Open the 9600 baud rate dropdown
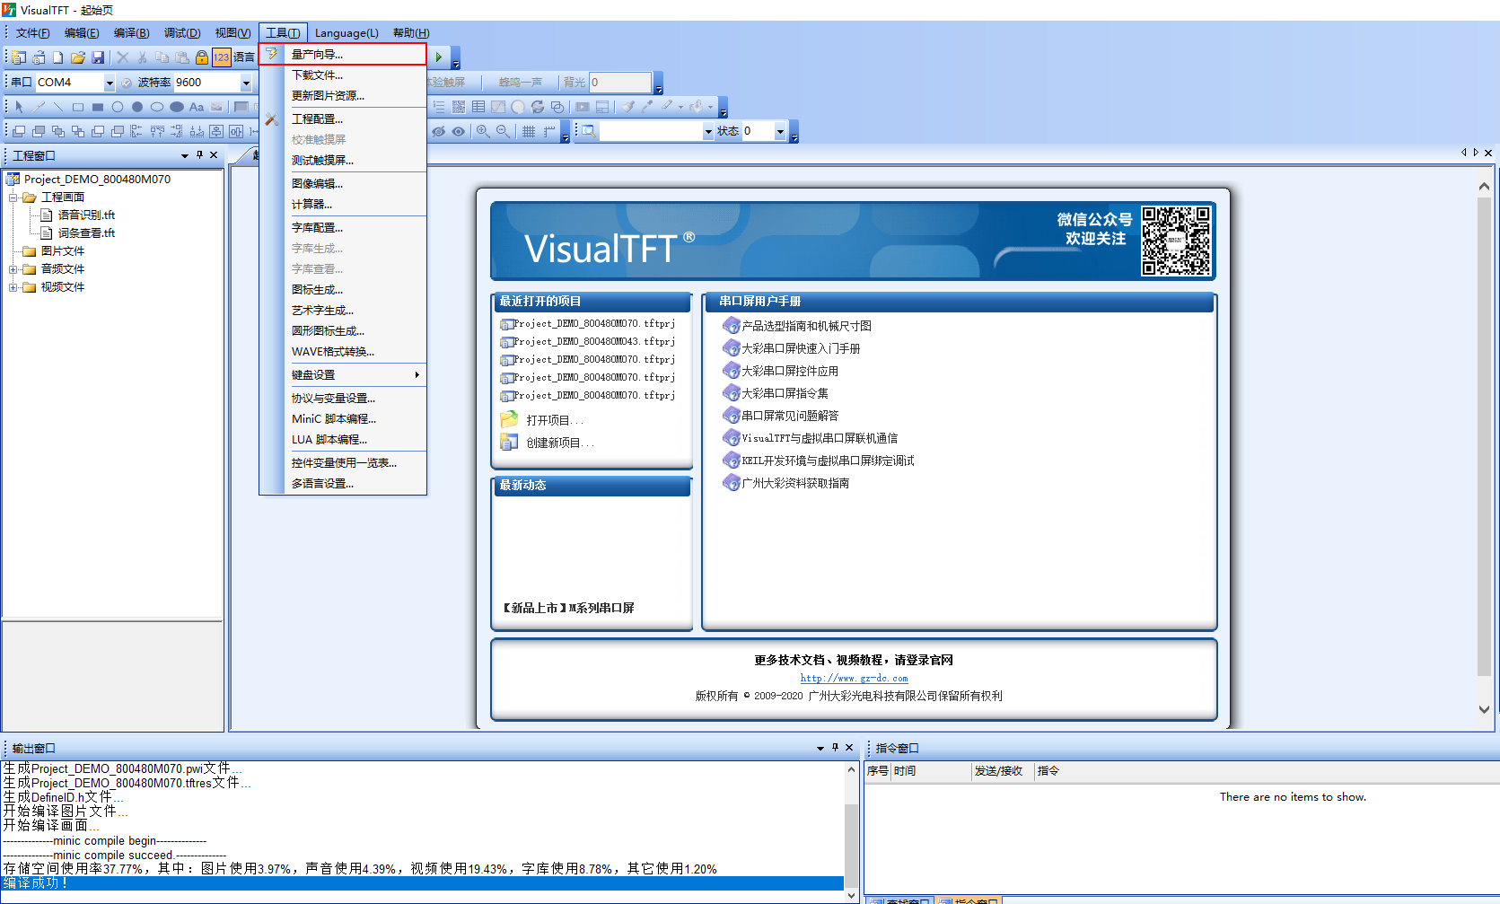Viewport: 1500px width, 904px height. (x=246, y=83)
